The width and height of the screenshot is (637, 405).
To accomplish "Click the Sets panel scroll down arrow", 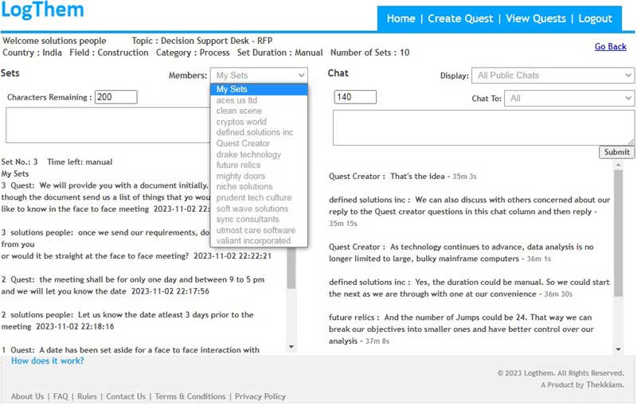I will point(291,347).
